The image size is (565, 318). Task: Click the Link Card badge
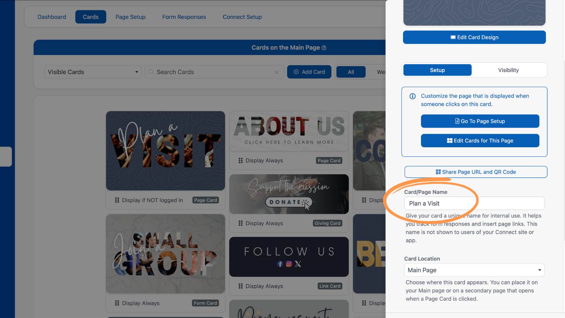click(x=330, y=286)
